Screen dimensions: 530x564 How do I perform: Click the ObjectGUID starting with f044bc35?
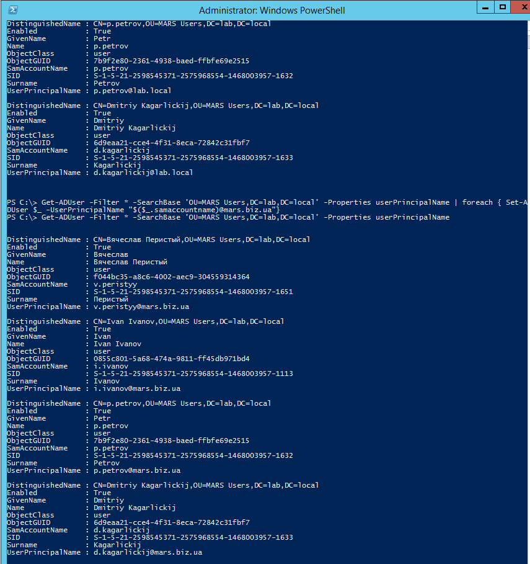172,277
